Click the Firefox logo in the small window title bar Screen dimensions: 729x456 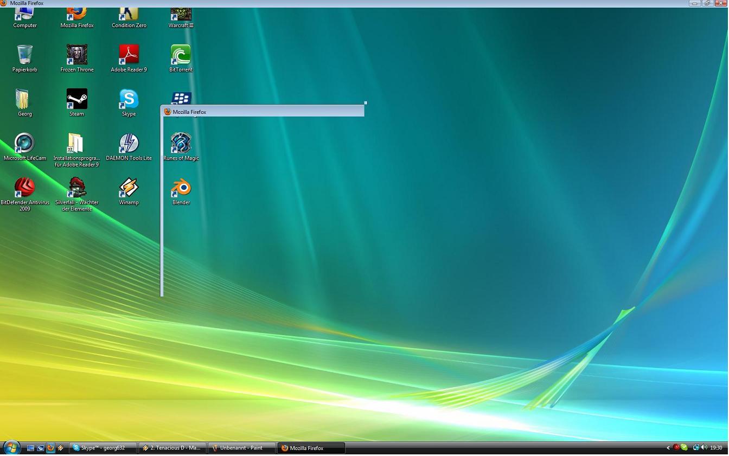[x=168, y=112]
